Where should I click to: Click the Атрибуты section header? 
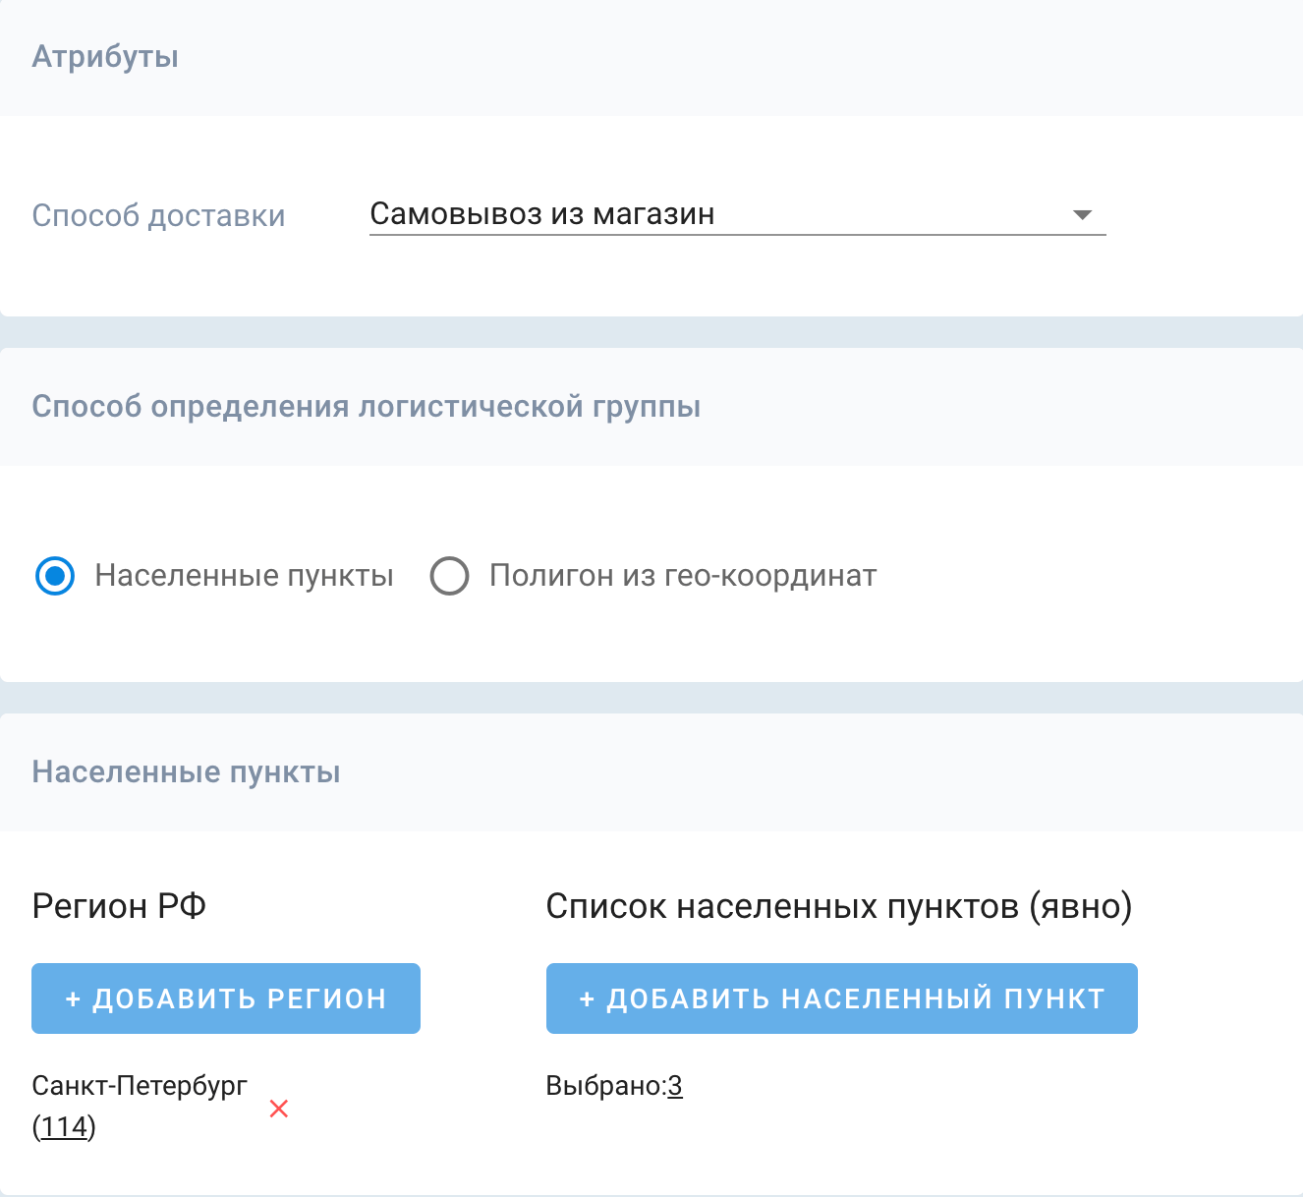pyautogui.click(x=105, y=57)
